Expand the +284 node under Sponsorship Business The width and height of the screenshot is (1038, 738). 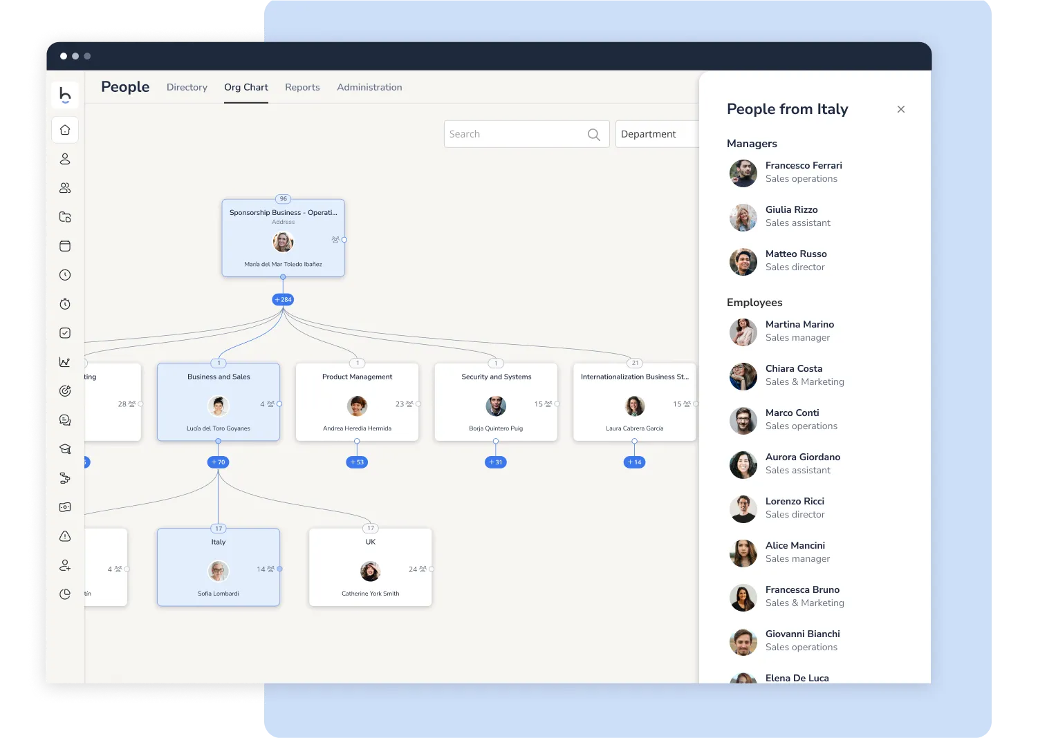[x=283, y=300]
